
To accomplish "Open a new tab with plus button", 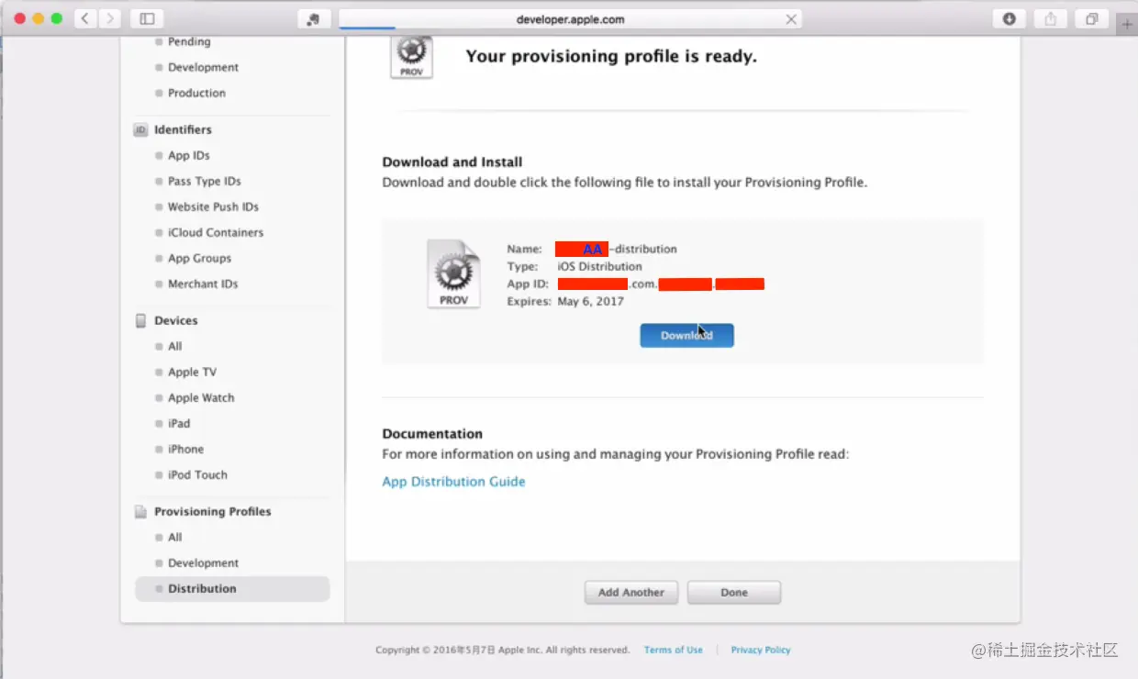I will click(x=1128, y=25).
